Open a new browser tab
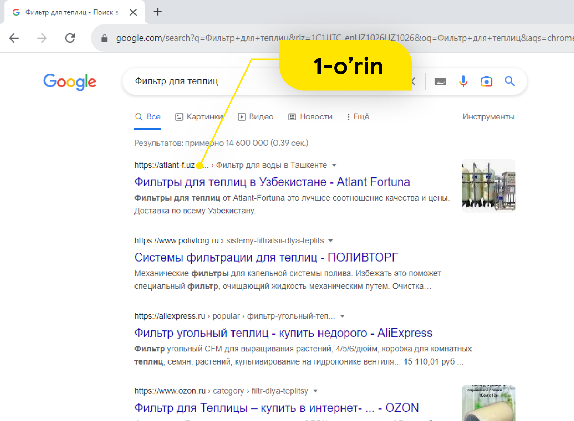This screenshot has height=421, width=574. [x=158, y=12]
